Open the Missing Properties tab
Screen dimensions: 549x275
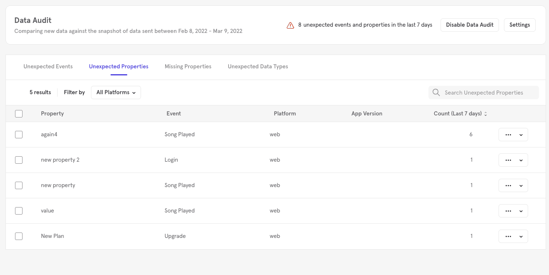coord(188,67)
